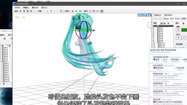Screen dimensions: 187x105
Task: Click the 数值乘算值 multiplicative value field
Action: coord(170,83)
